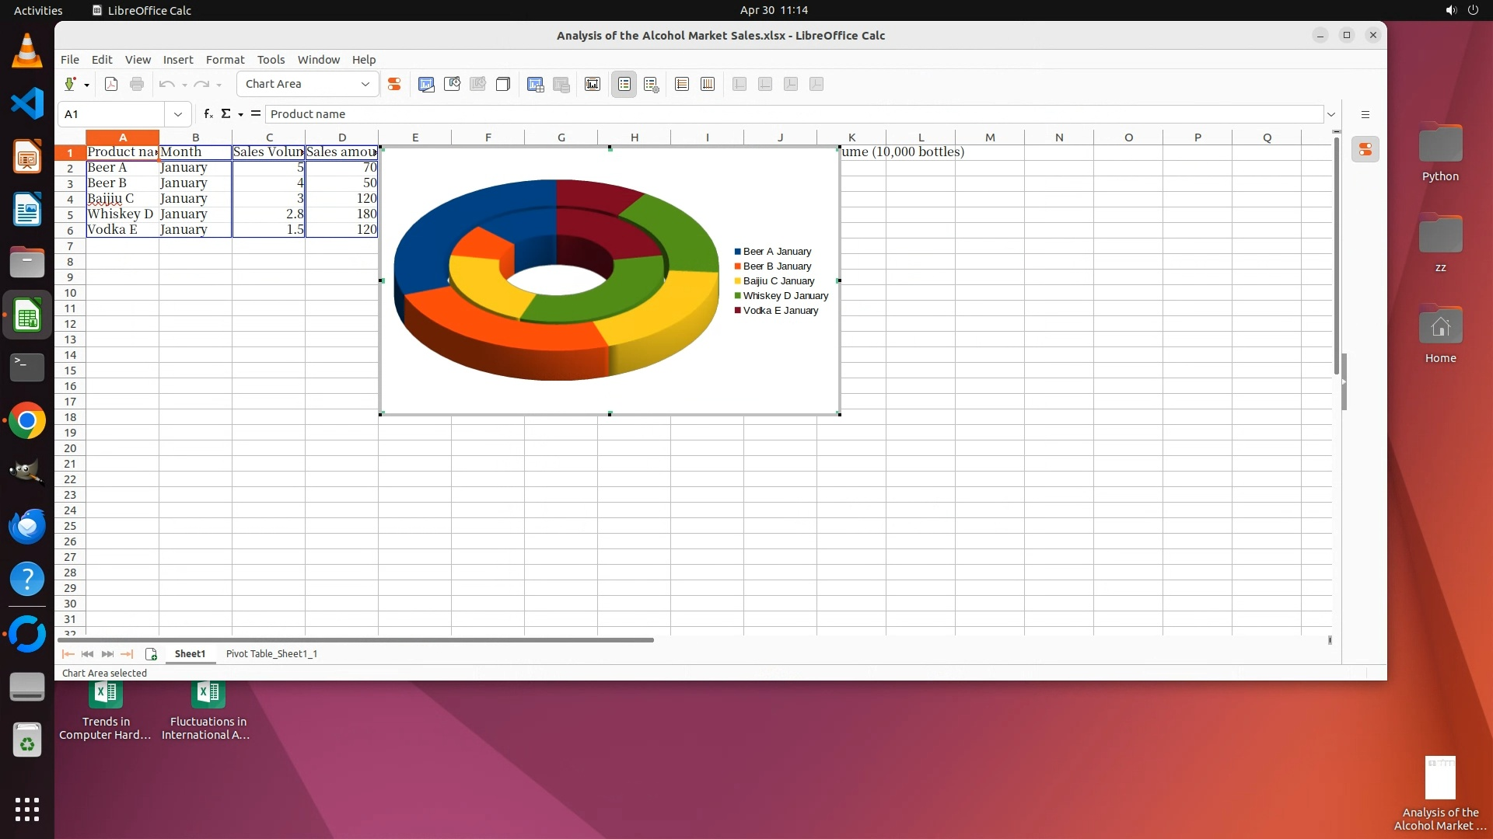Click the Activities button in top bar

click(x=38, y=10)
